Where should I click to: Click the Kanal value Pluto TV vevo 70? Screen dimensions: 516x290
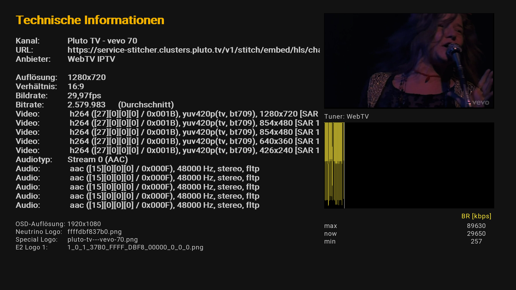click(x=102, y=41)
